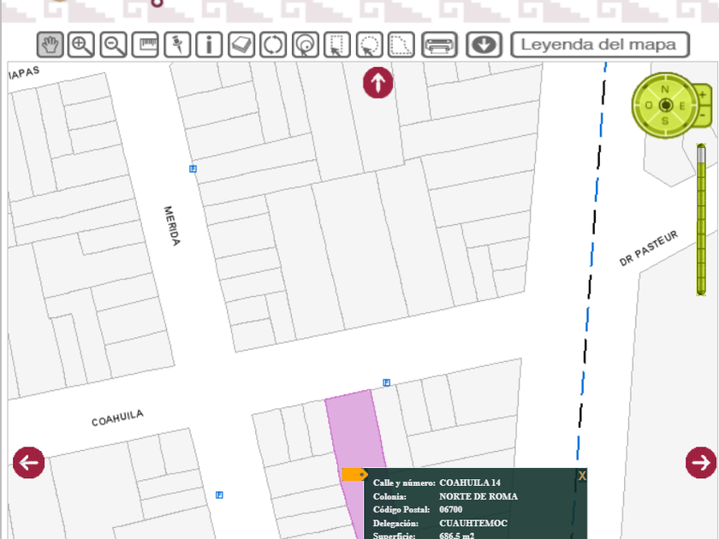Open the map layers stack tool
Viewport: 719px width, 539px height.
click(x=241, y=44)
